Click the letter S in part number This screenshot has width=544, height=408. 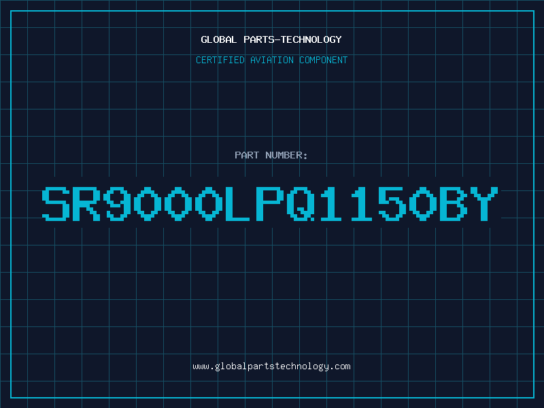click(x=56, y=203)
